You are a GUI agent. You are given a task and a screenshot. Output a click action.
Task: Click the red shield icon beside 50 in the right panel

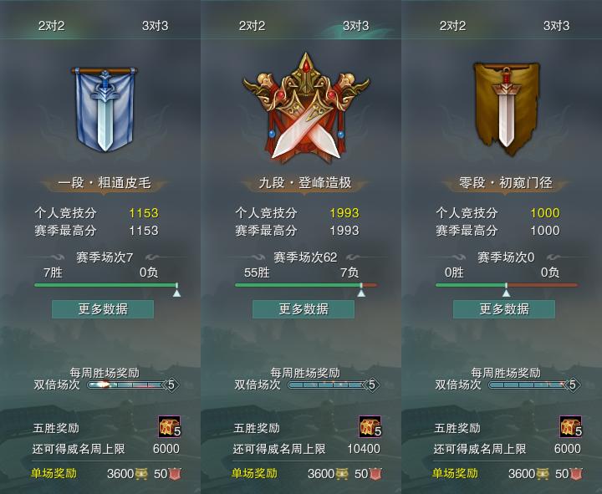(x=576, y=474)
